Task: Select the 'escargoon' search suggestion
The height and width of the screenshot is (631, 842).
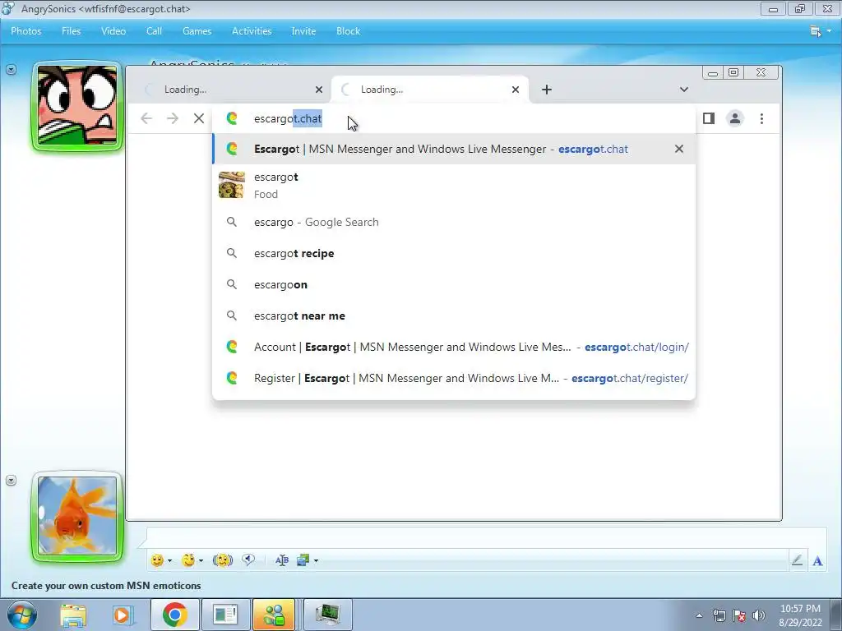Action: click(x=454, y=284)
